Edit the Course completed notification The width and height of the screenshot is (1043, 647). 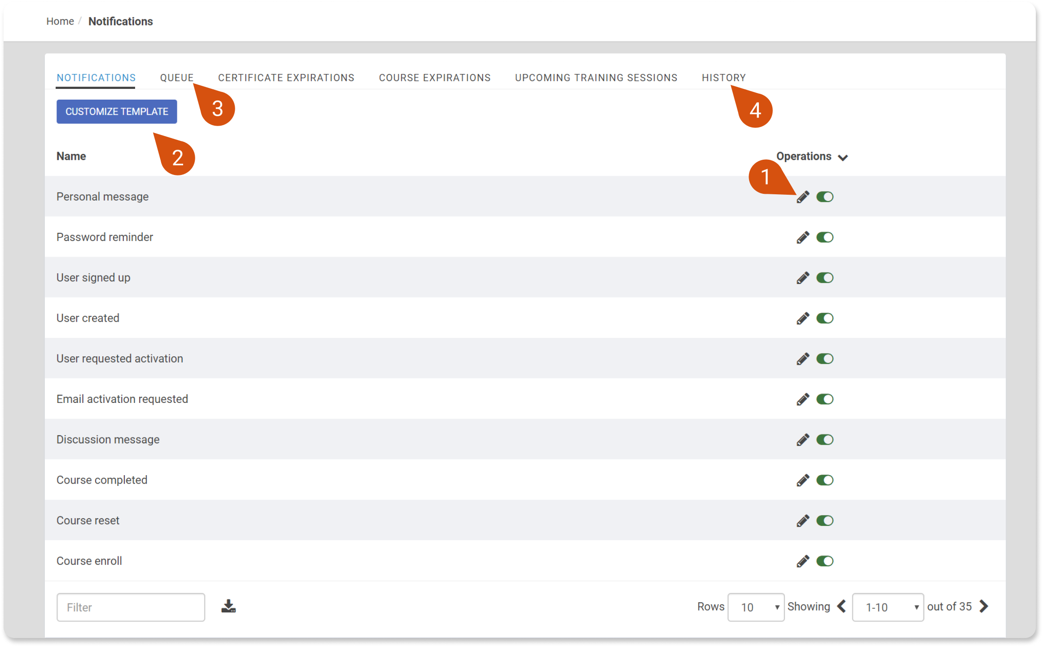[x=802, y=480]
